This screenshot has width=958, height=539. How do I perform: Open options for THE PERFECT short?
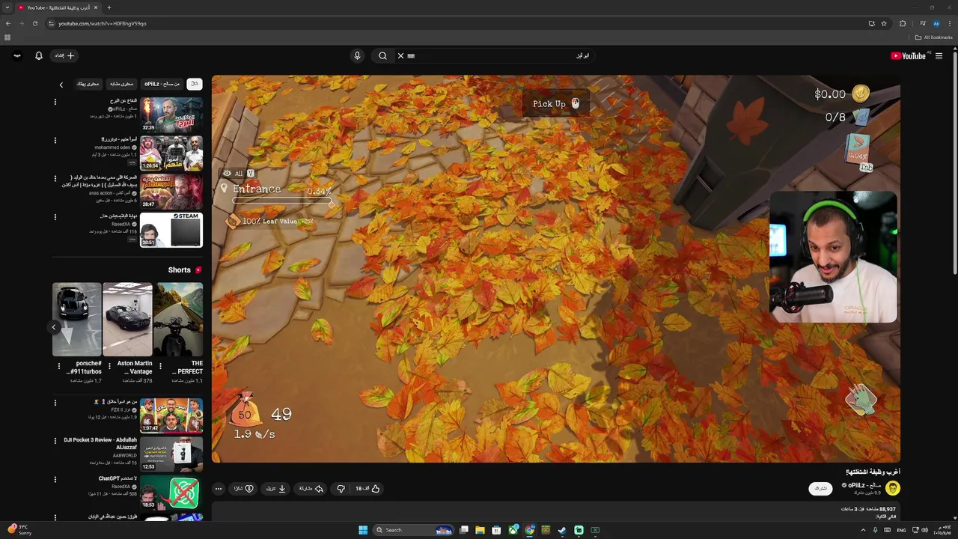point(160,366)
